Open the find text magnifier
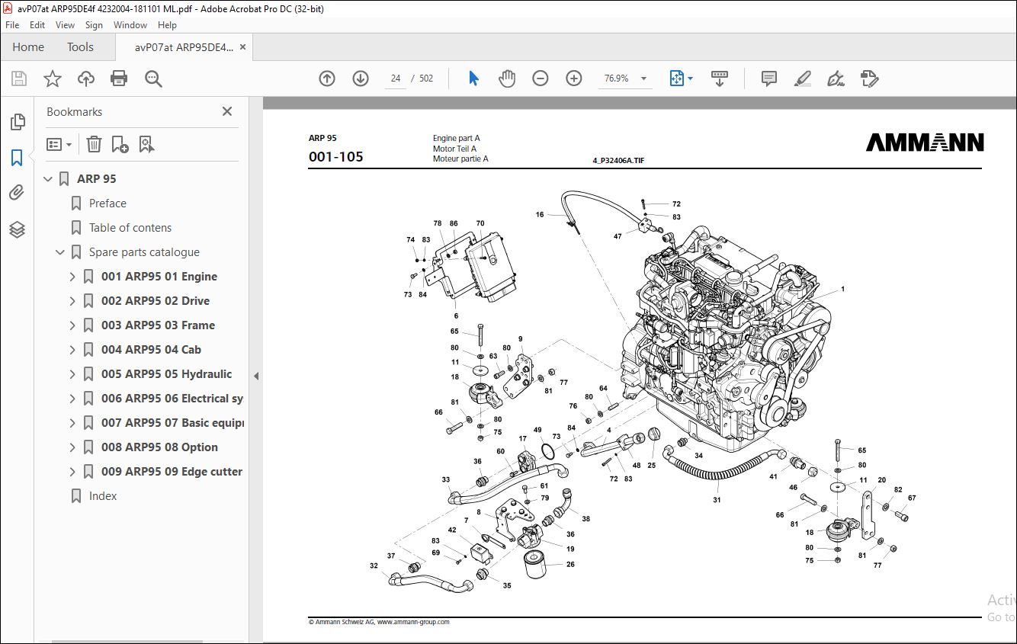1017x644 pixels. 153,78
